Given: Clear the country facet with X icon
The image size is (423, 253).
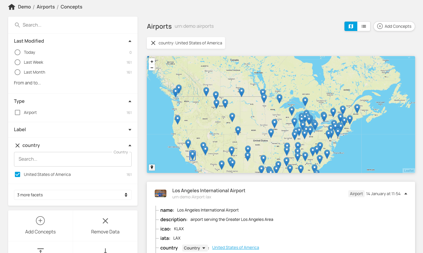Looking at the screenshot, I should pos(18,145).
